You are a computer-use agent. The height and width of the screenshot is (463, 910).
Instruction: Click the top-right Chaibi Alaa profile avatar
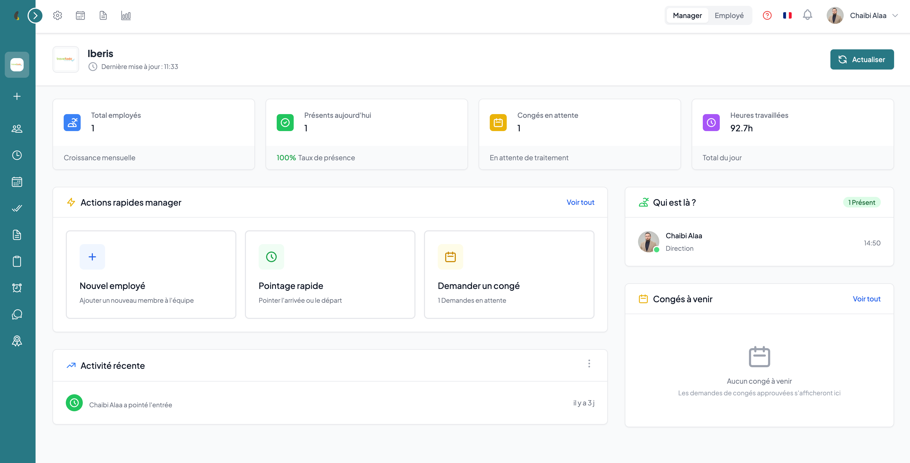coord(835,16)
